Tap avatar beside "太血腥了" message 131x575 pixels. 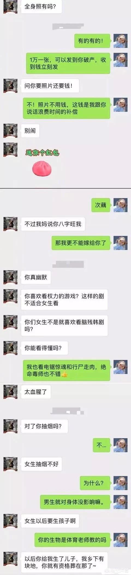[x=10, y=392]
